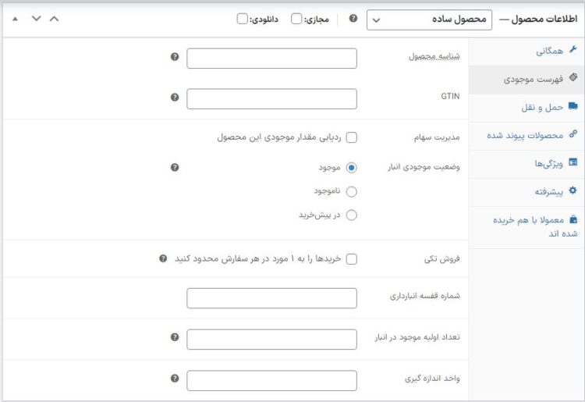Click the مدیریت سهام label text
The width and height of the screenshot is (585, 402).
tap(437, 137)
